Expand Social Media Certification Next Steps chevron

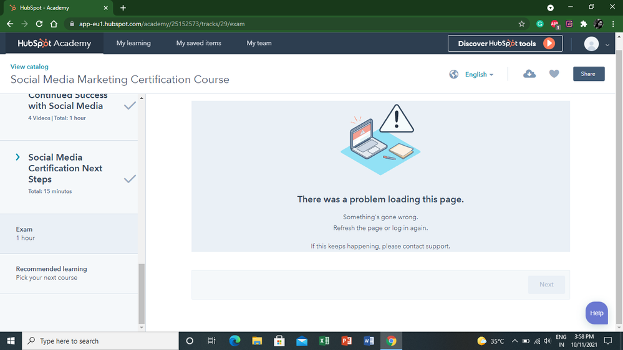(17, 157)
